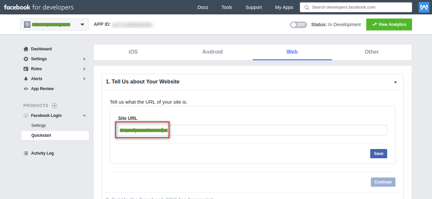This screenshot has height=199, width=432.
Task: Open Roles in the sidebar
Action: [37, 69]
